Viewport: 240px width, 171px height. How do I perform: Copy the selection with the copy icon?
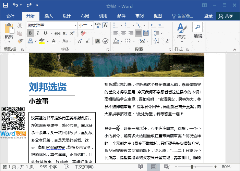click(x=20, y=33)
